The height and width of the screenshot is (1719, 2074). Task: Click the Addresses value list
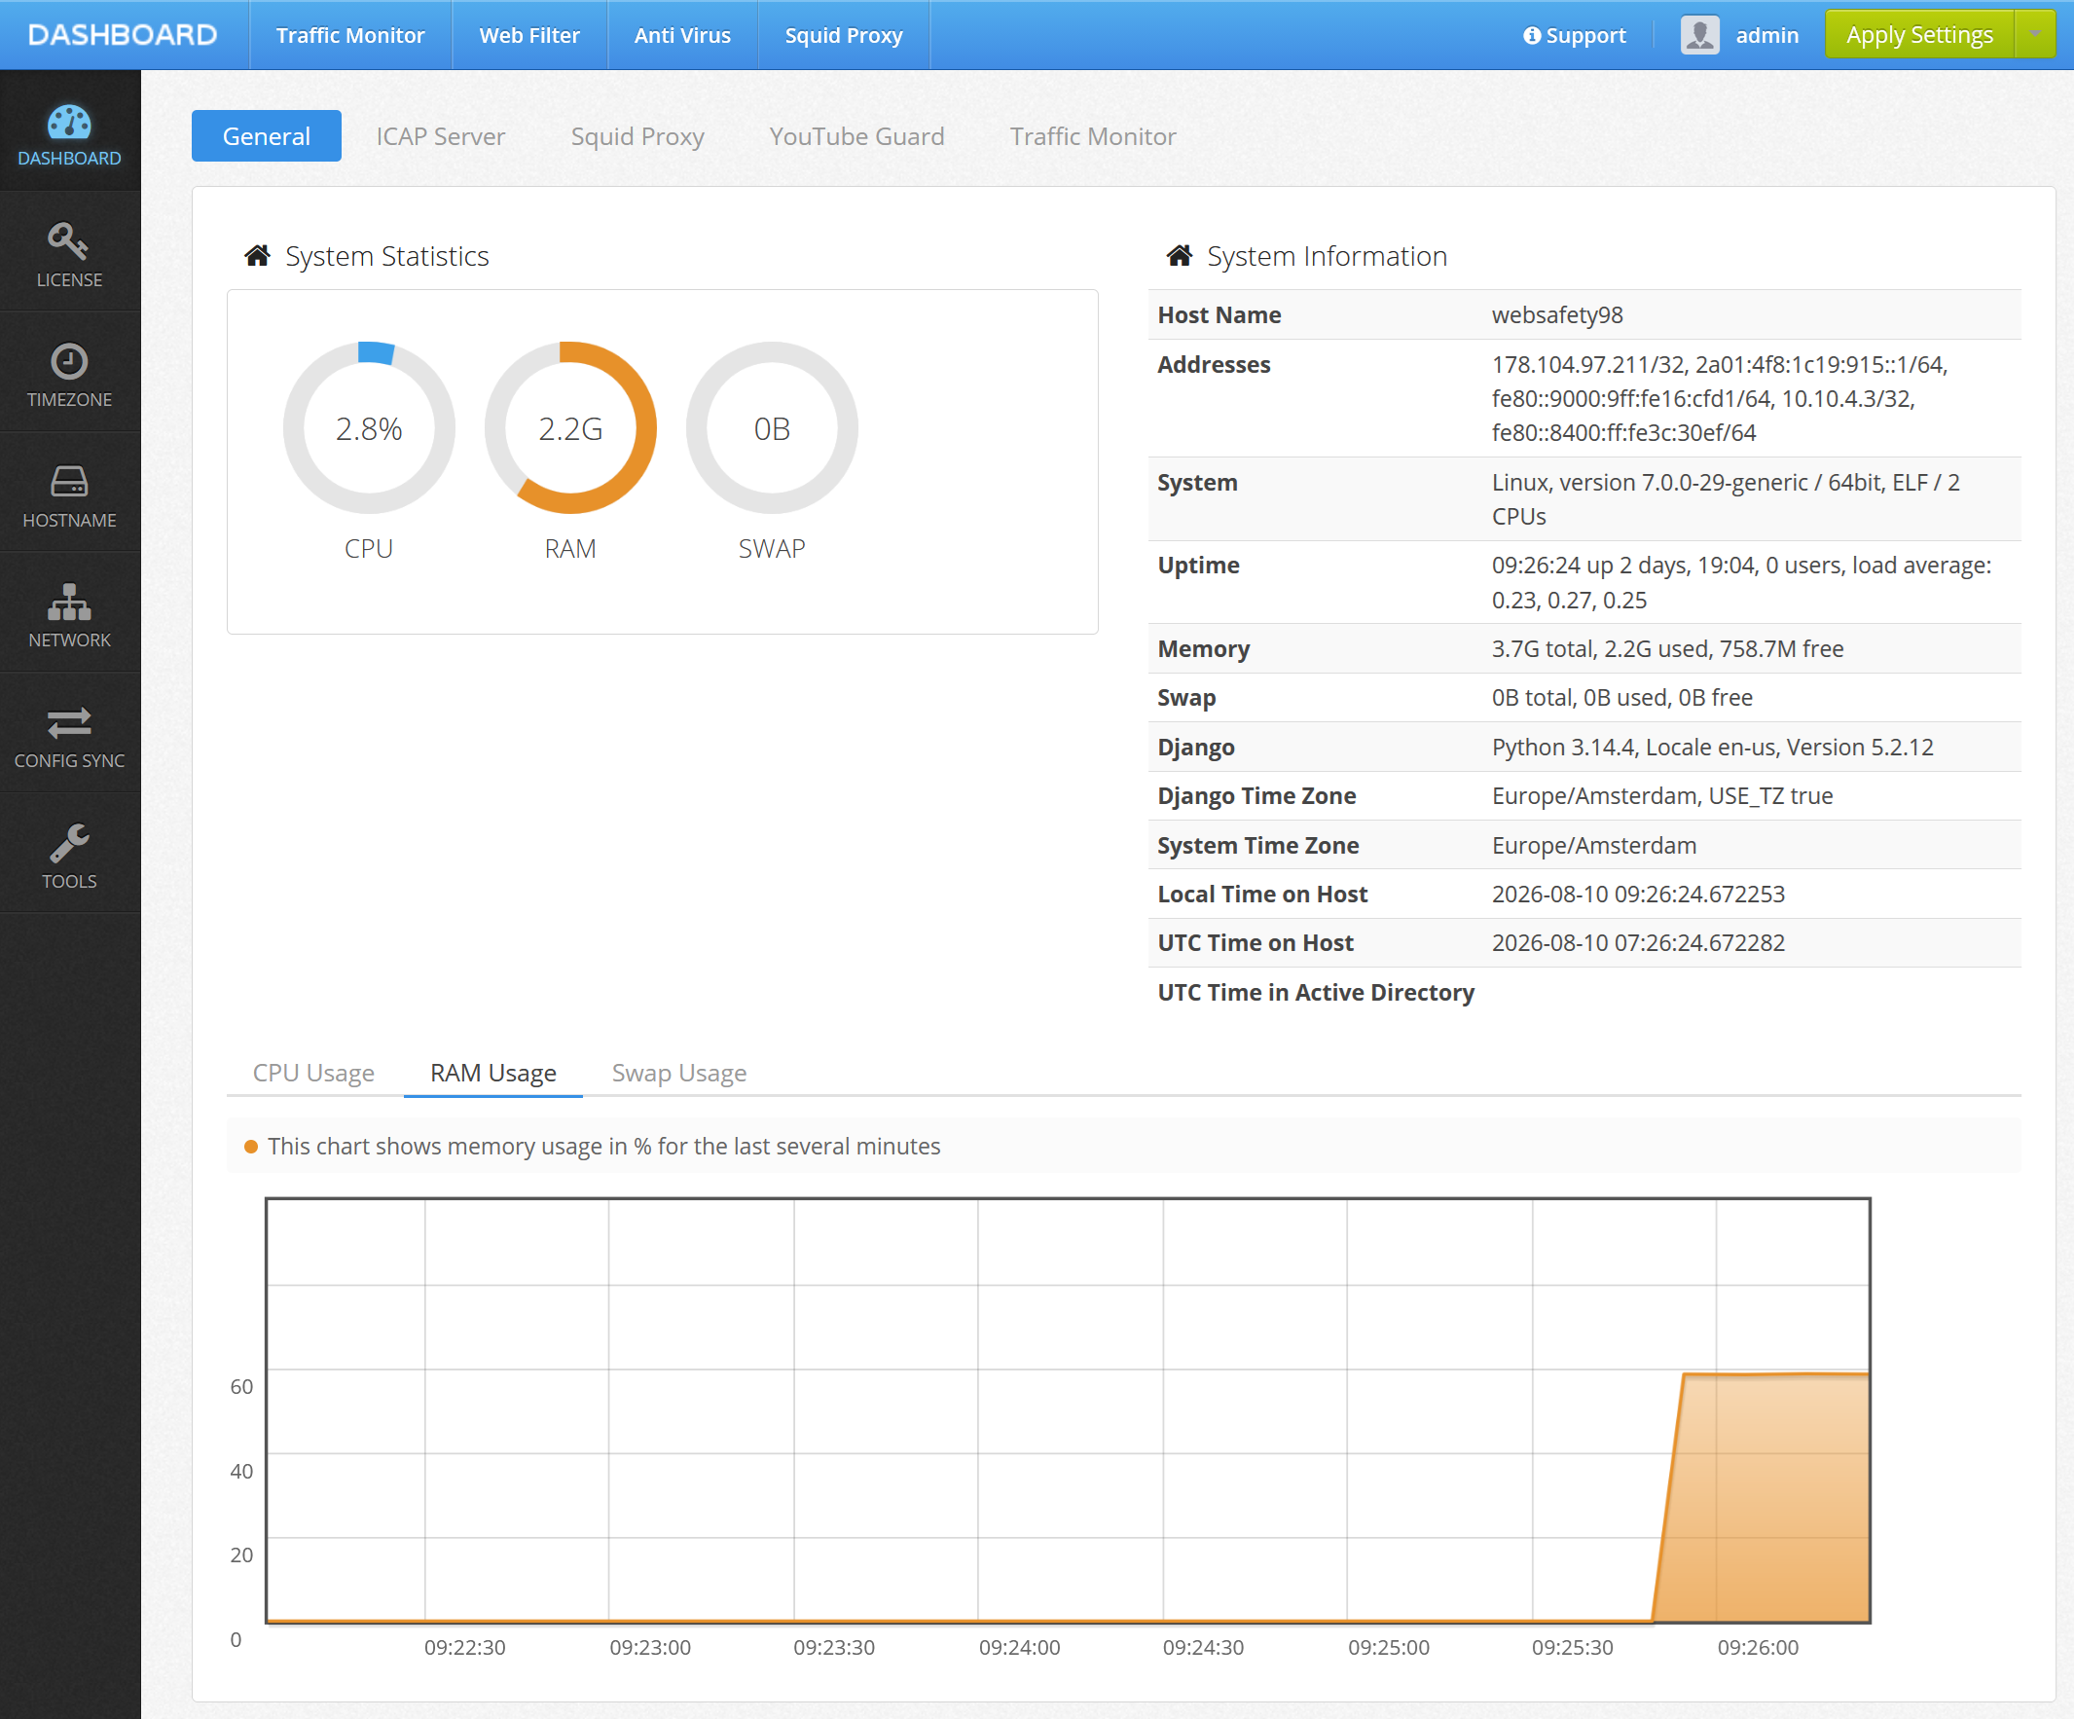point(1720,398)
